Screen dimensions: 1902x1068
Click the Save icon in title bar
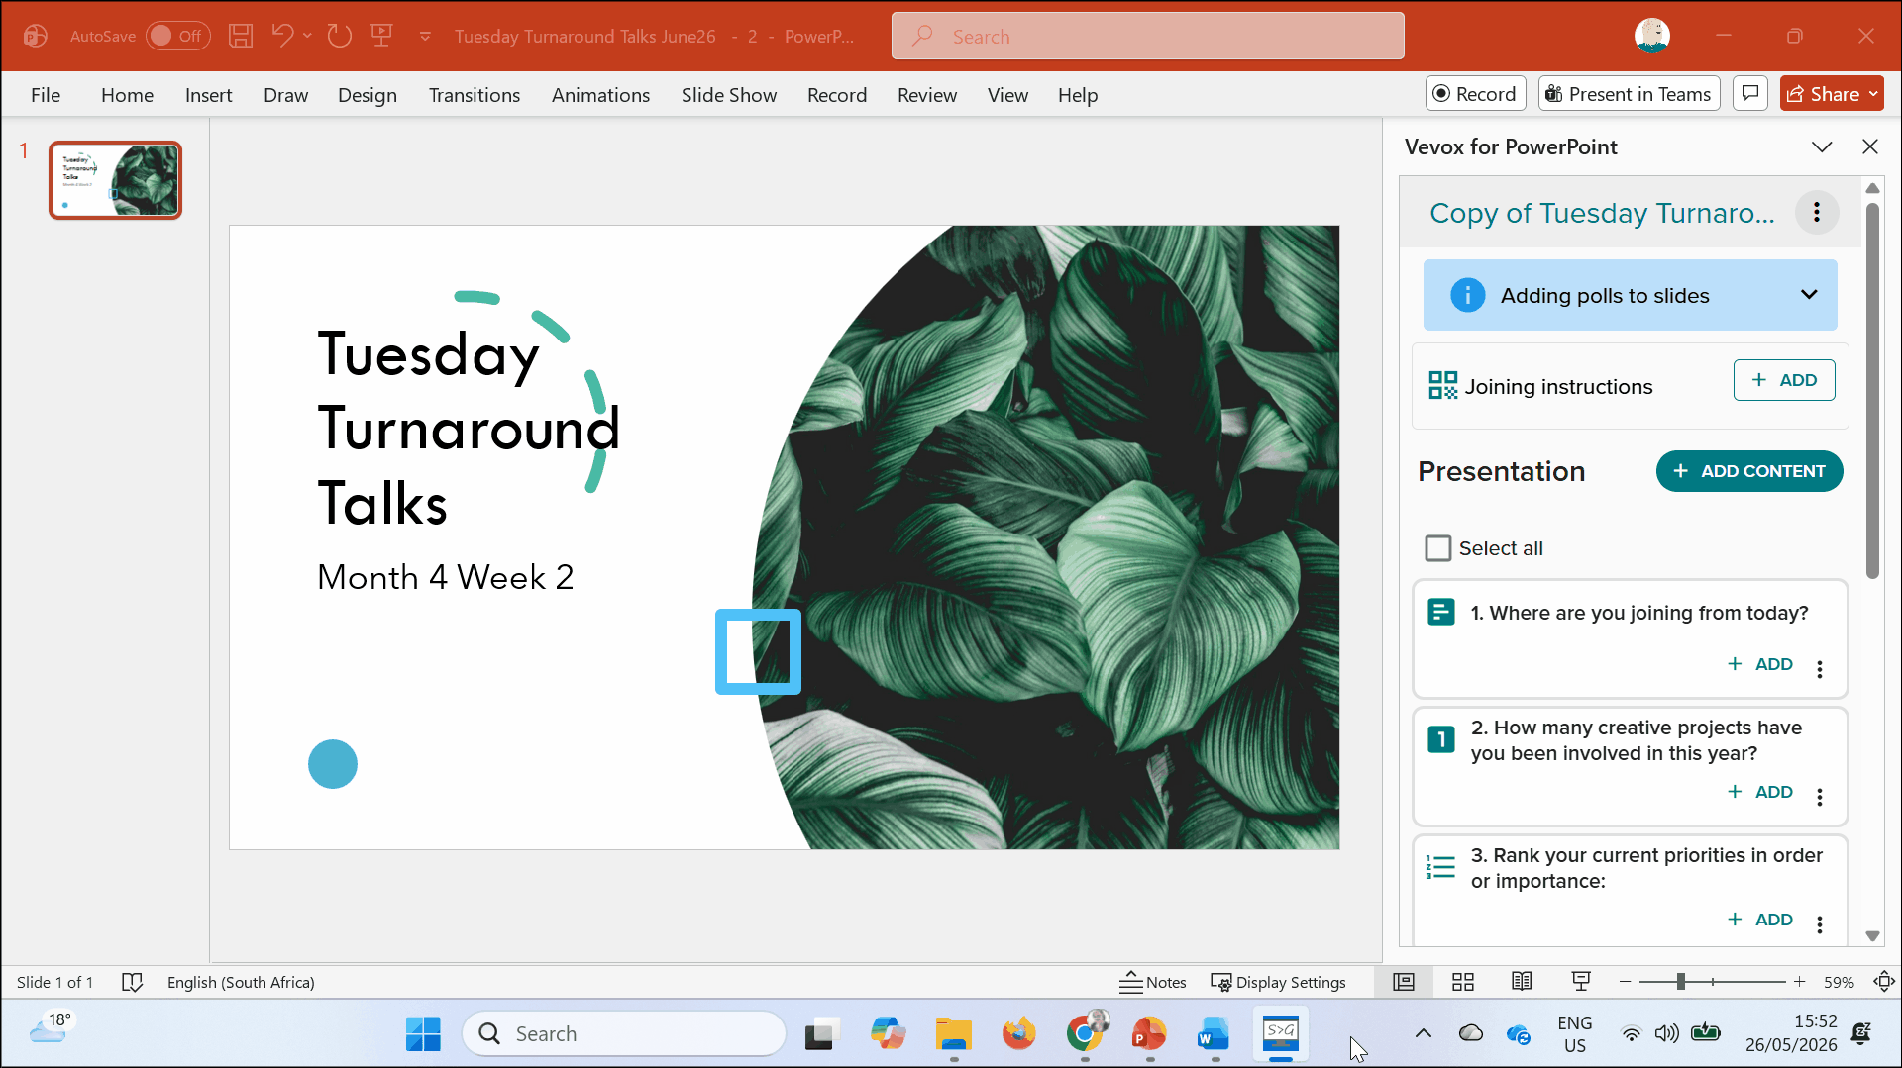[240, 36]
